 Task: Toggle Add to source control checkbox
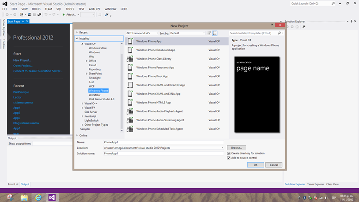229,158
